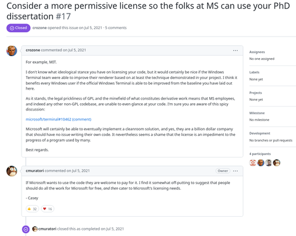Click the Closed status badge

tap(18, 28)
